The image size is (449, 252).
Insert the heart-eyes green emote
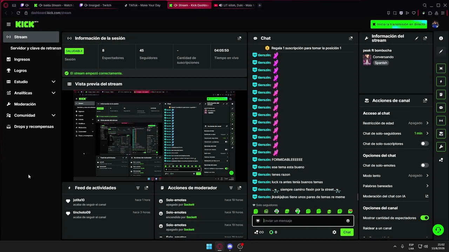click(350, 211)
